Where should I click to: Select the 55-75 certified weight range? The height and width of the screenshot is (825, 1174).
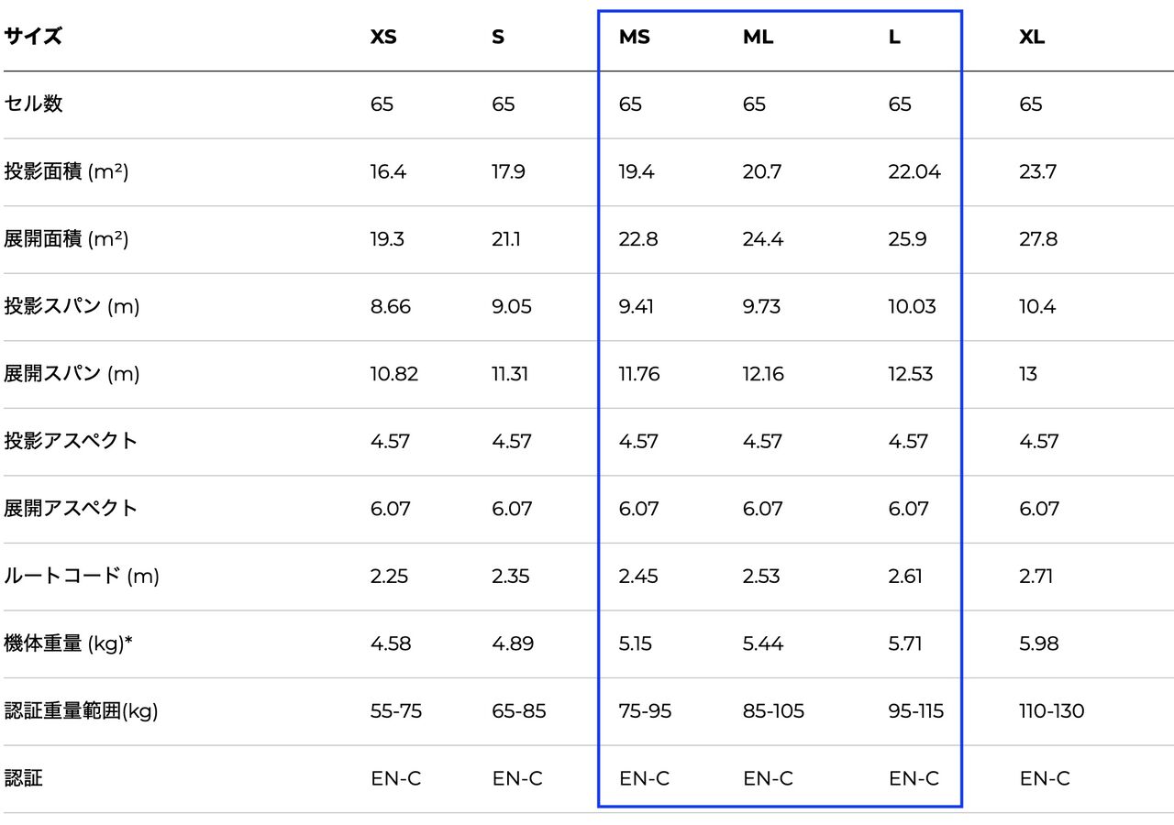click(396, 711)
